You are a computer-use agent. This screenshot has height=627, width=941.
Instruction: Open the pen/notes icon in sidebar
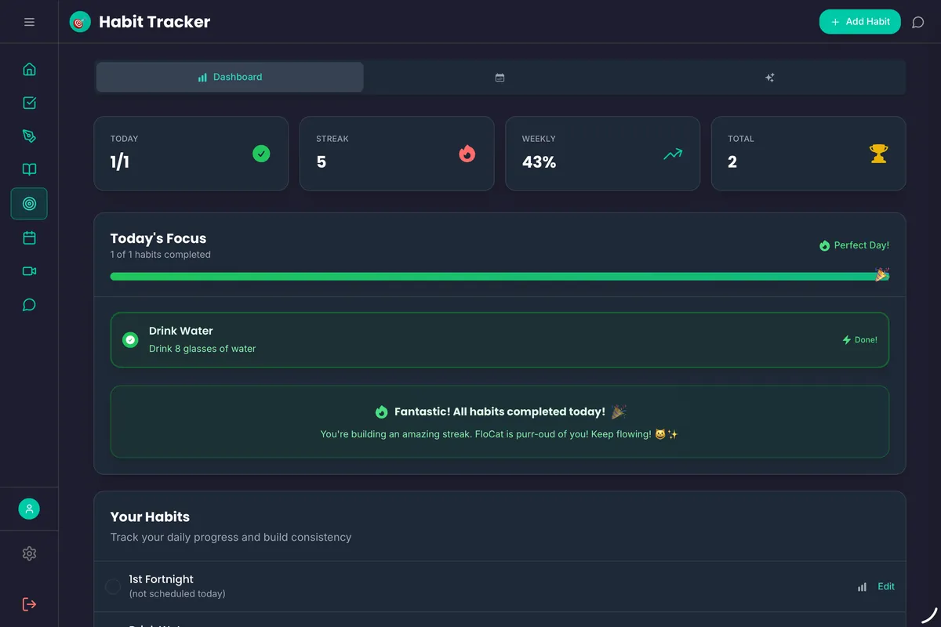[x=29, y=136]
